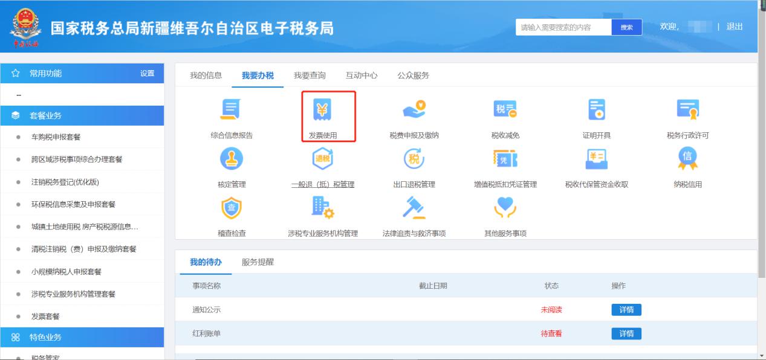Click the 待查看 status text
This screenshot has height=360, width=766.
click(x=551, y=333)
